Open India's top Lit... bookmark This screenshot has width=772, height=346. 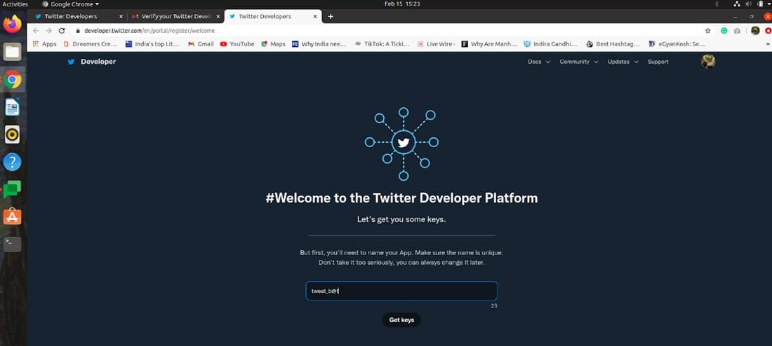(x=152, y=43)
